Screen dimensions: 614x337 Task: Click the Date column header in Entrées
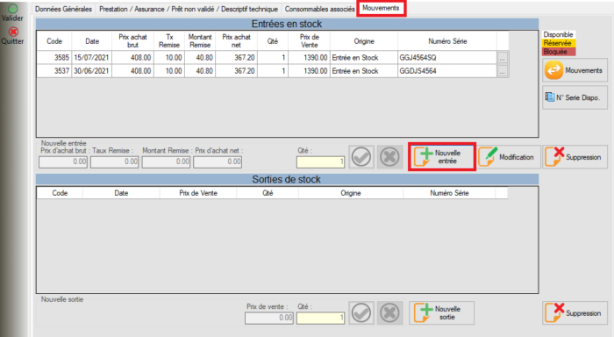[92, 41]
